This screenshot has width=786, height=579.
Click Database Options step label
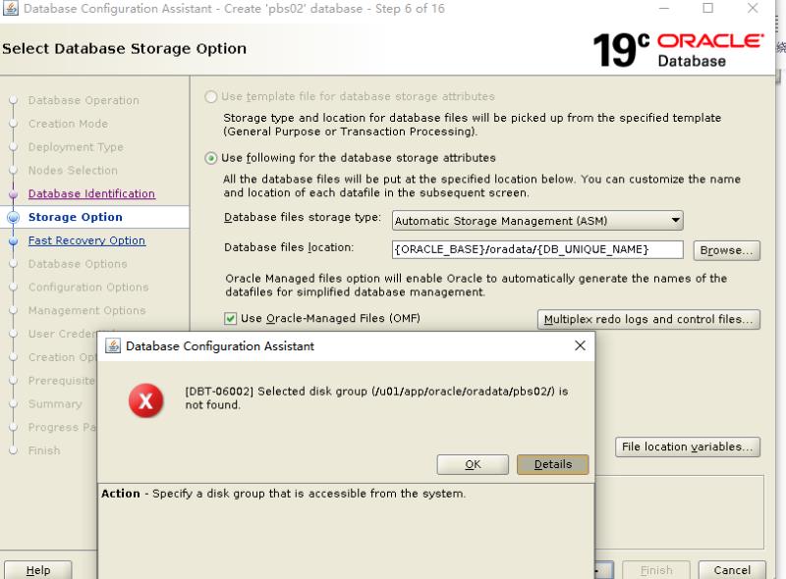tap(78, 264)
